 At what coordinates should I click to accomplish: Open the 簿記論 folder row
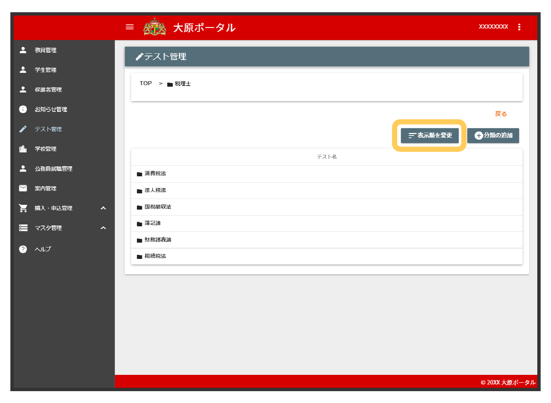pos(327,223)
